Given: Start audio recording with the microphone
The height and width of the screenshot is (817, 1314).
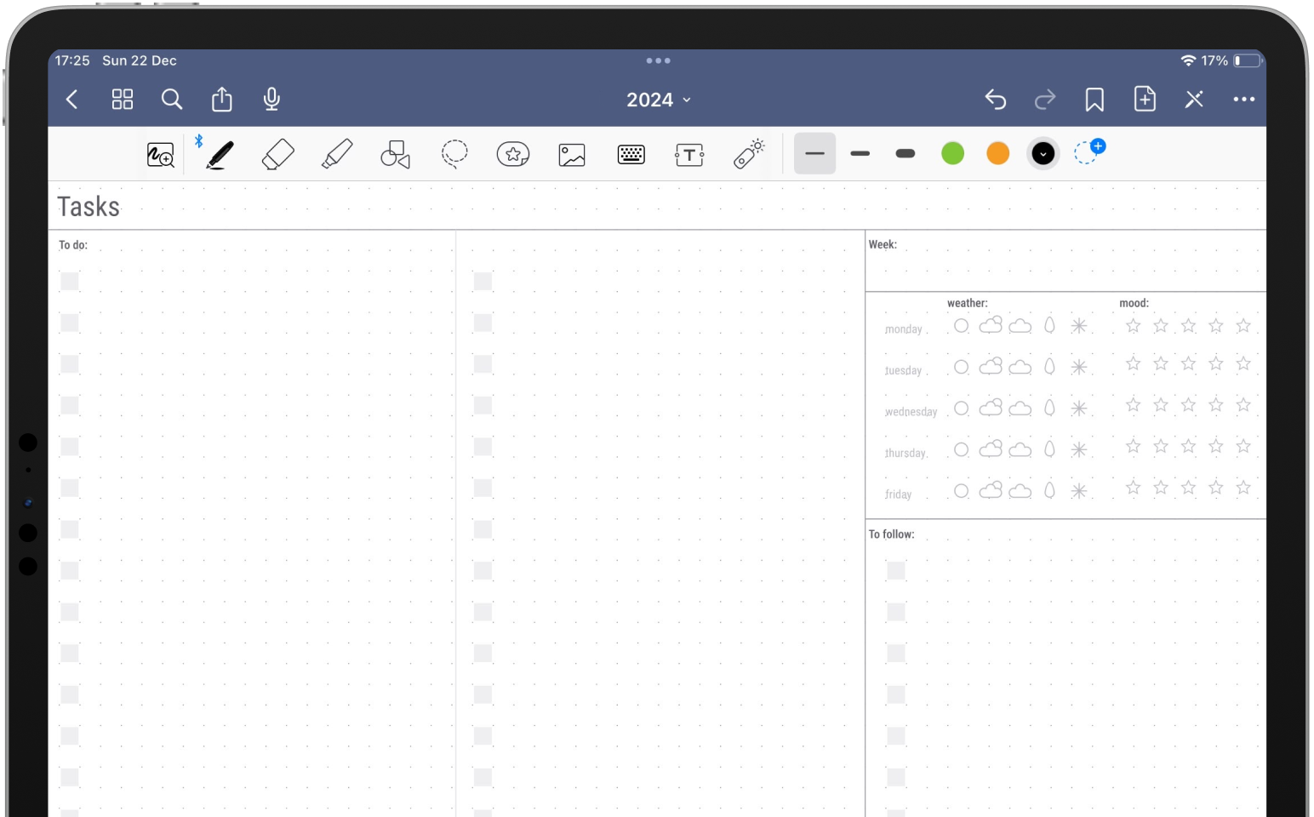Looking at the screenshot, I should (x=271, y=99).
